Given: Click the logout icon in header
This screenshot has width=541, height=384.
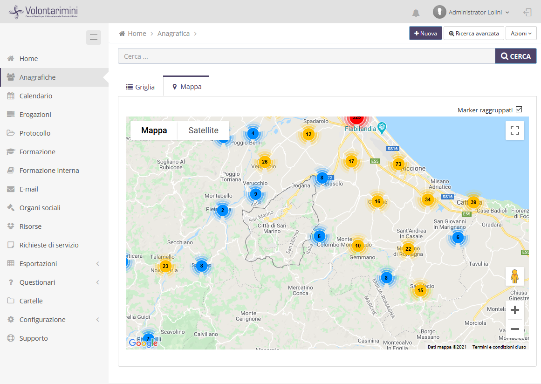Looking at the screenshot, I should coord(527,13).
